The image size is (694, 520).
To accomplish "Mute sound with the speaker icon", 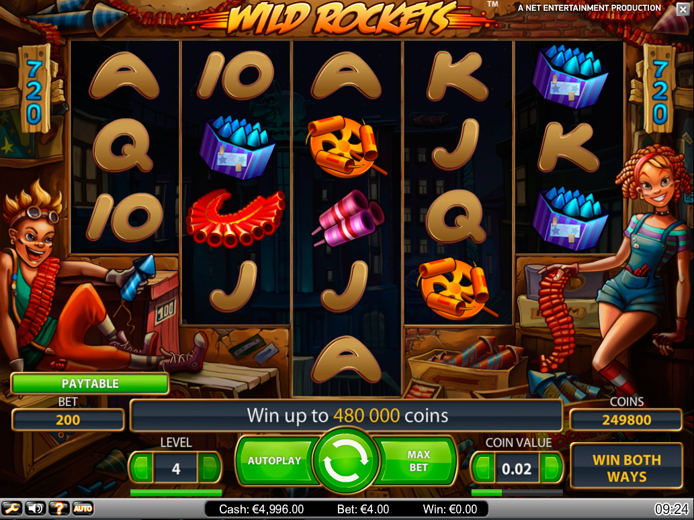I will pos(36,509).
